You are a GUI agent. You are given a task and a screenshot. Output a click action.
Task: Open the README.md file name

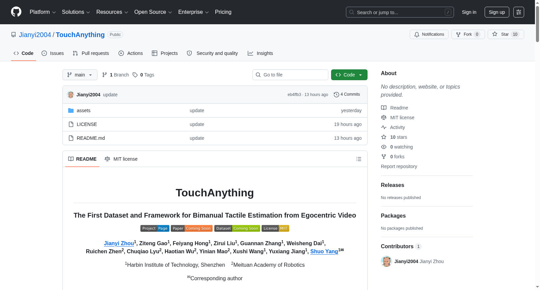[91, 138]
